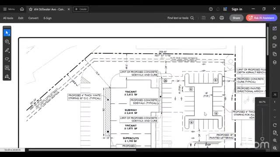Open the Bookmarks panel icon

275,46
